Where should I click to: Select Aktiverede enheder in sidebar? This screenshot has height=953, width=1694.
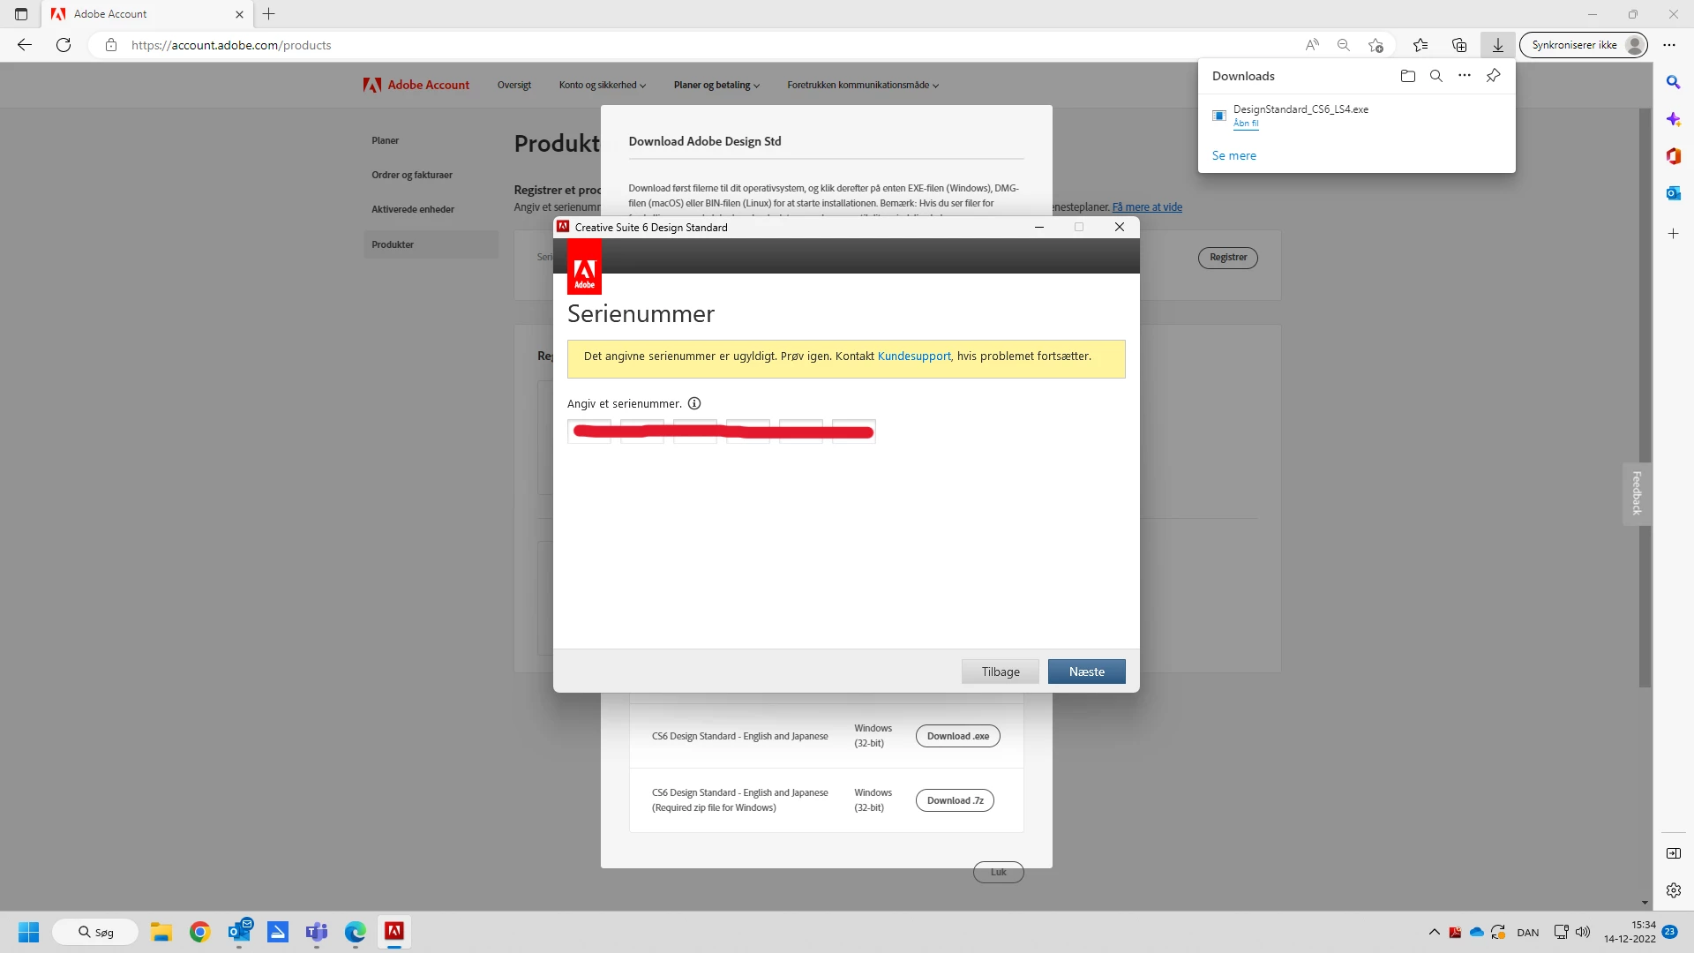tap(412, 209)
